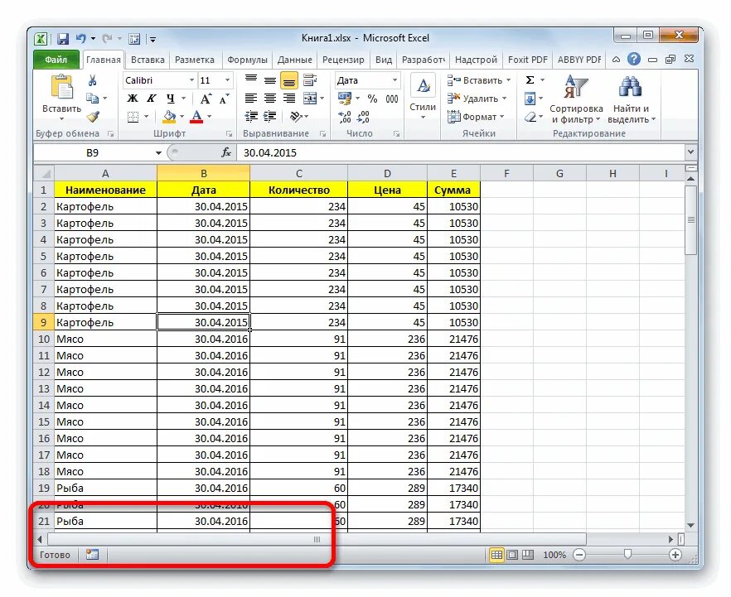Viewport: 731px width, 597px height.
Task: Apply thousands separator 000 format
Action: [x=391, y=99]
